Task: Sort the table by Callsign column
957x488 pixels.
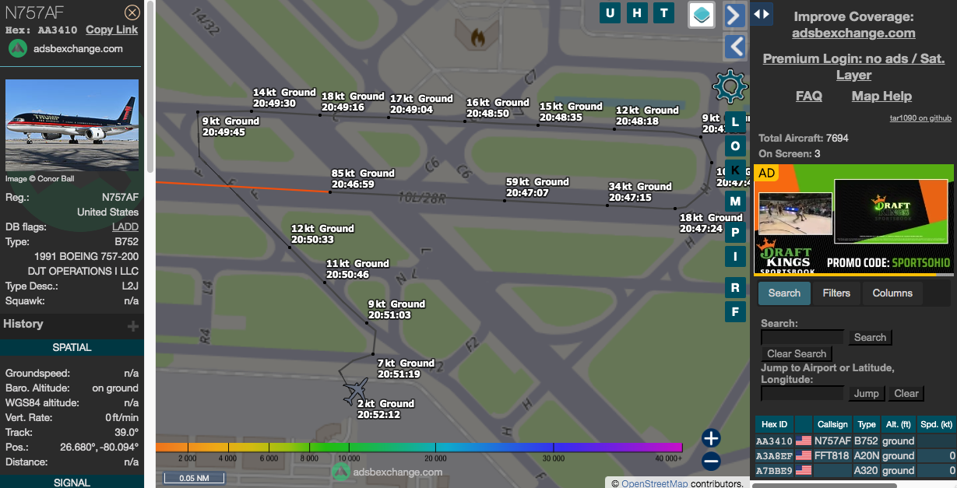Action: [832, 424]
